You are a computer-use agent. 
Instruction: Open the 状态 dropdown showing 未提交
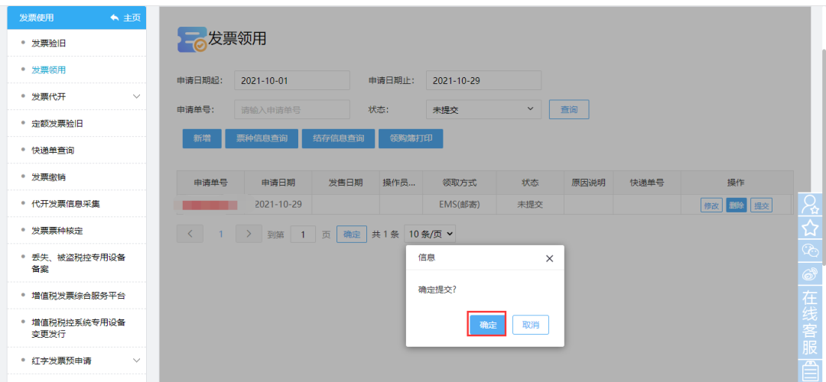point(483,109)
